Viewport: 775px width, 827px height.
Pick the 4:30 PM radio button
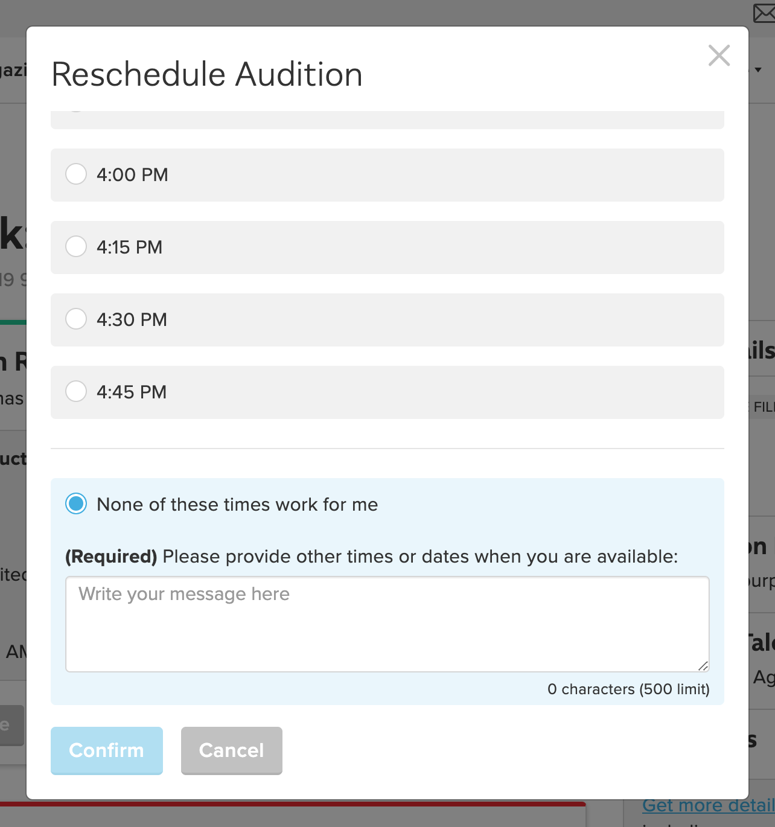pyautogui.click(x=76, y=319)
